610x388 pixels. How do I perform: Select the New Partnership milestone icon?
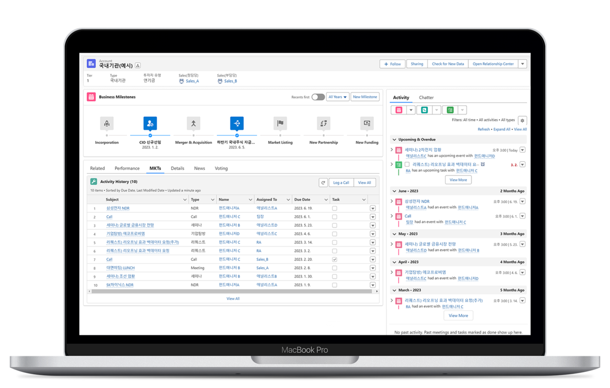pos(324,123)
